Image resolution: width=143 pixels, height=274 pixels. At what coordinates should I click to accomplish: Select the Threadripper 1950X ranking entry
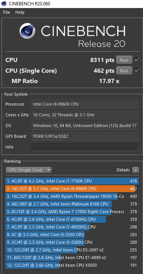click(72, 196)
